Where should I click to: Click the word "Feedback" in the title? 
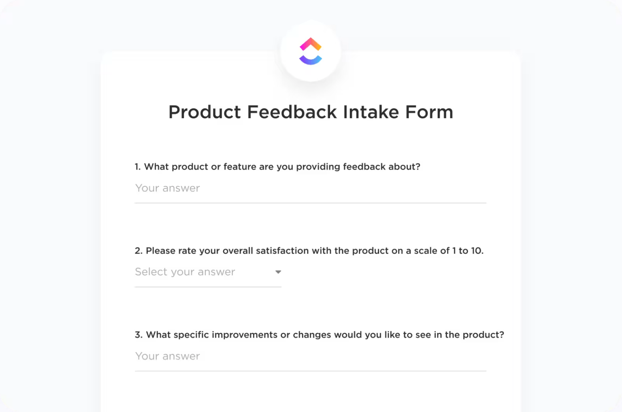point(292,112)
